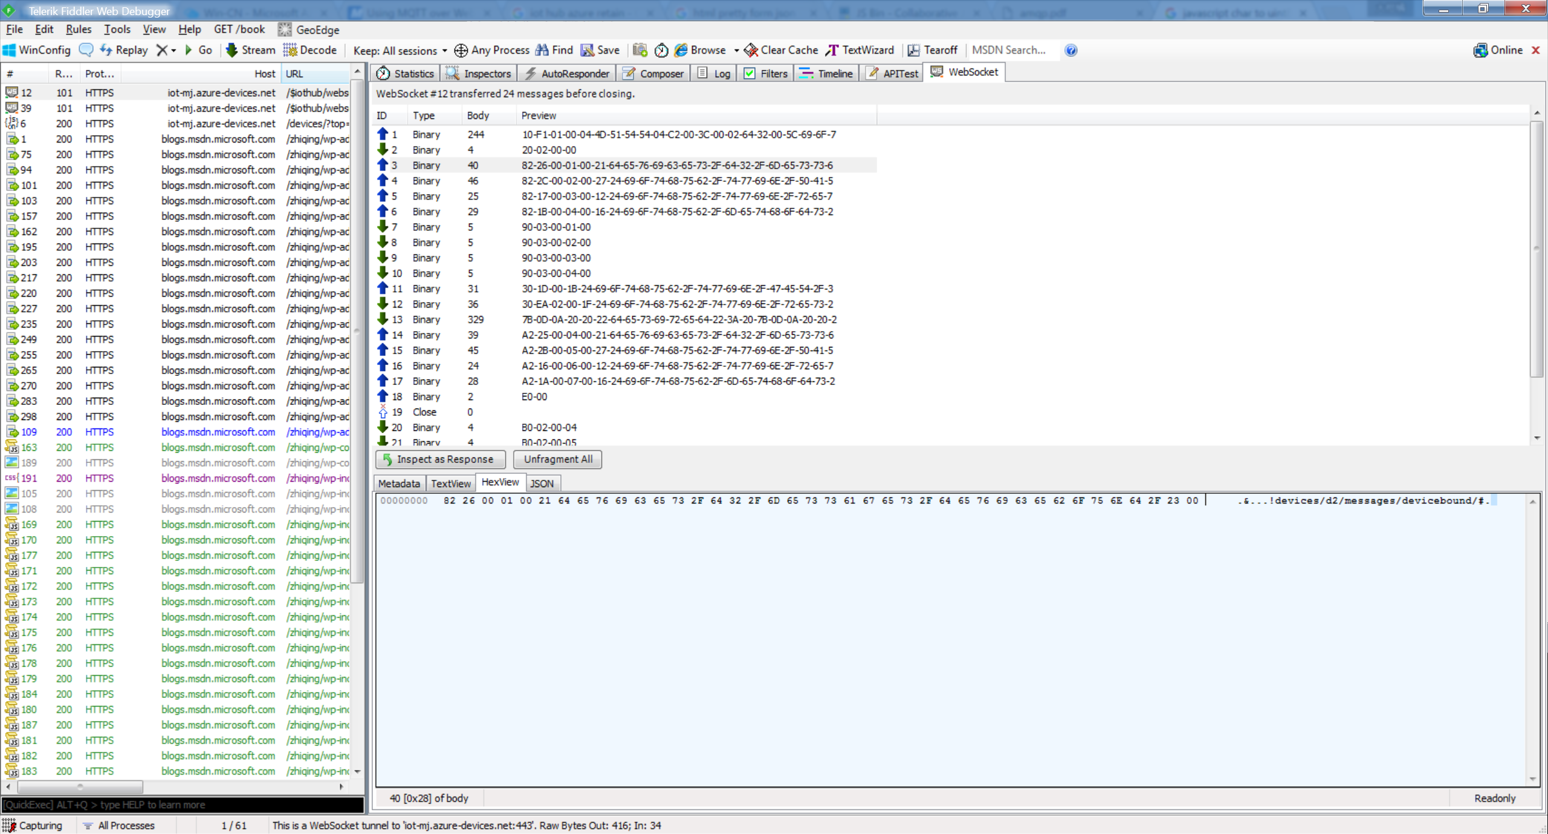Screen dimensions: 1548x834
Task: Click Clear Cache toolbar item
Action: click(x=781, y=50)
